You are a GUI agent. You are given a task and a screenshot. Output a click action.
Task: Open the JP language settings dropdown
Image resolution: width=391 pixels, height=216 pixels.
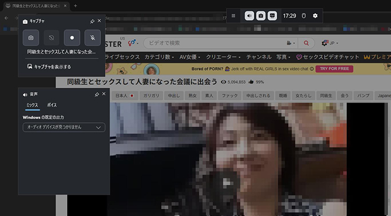[330, 43]
